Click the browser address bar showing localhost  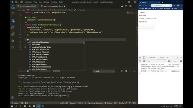[161, 5]
